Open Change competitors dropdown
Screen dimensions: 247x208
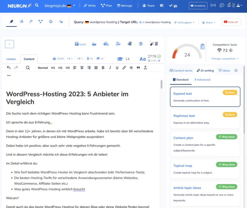tap(225, 59)
